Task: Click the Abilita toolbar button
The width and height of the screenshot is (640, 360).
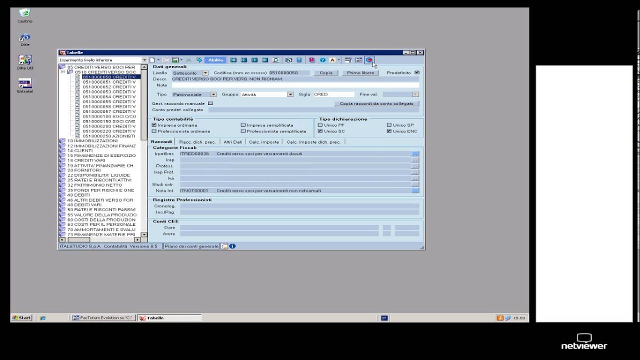Action: point(215,60)
